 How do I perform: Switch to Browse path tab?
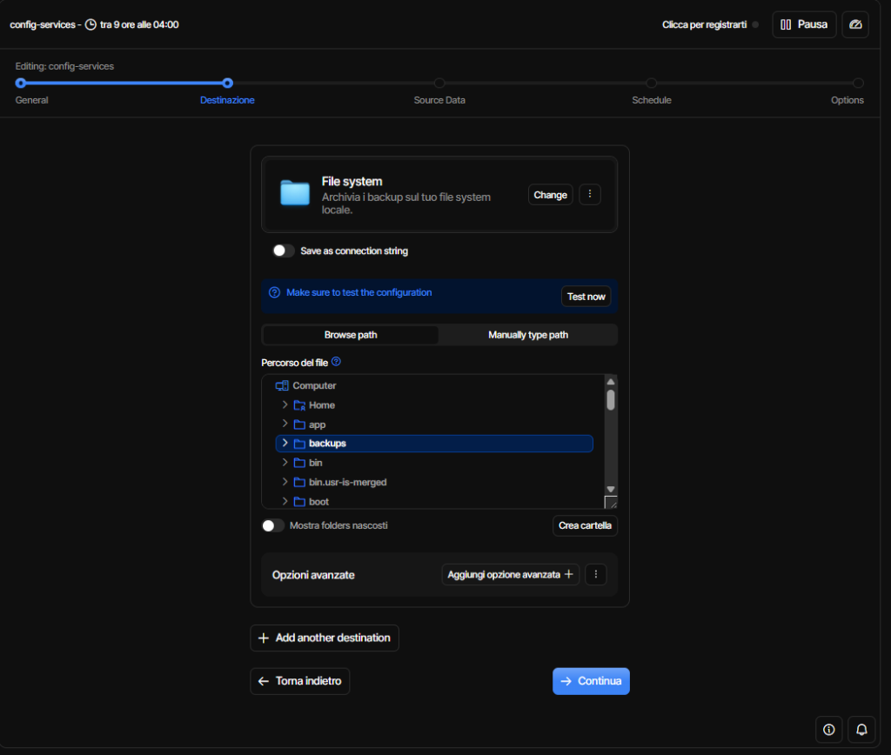tap(351, 335)
